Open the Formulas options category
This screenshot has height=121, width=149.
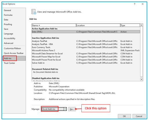pyautogui.click(x=8, y=15)
